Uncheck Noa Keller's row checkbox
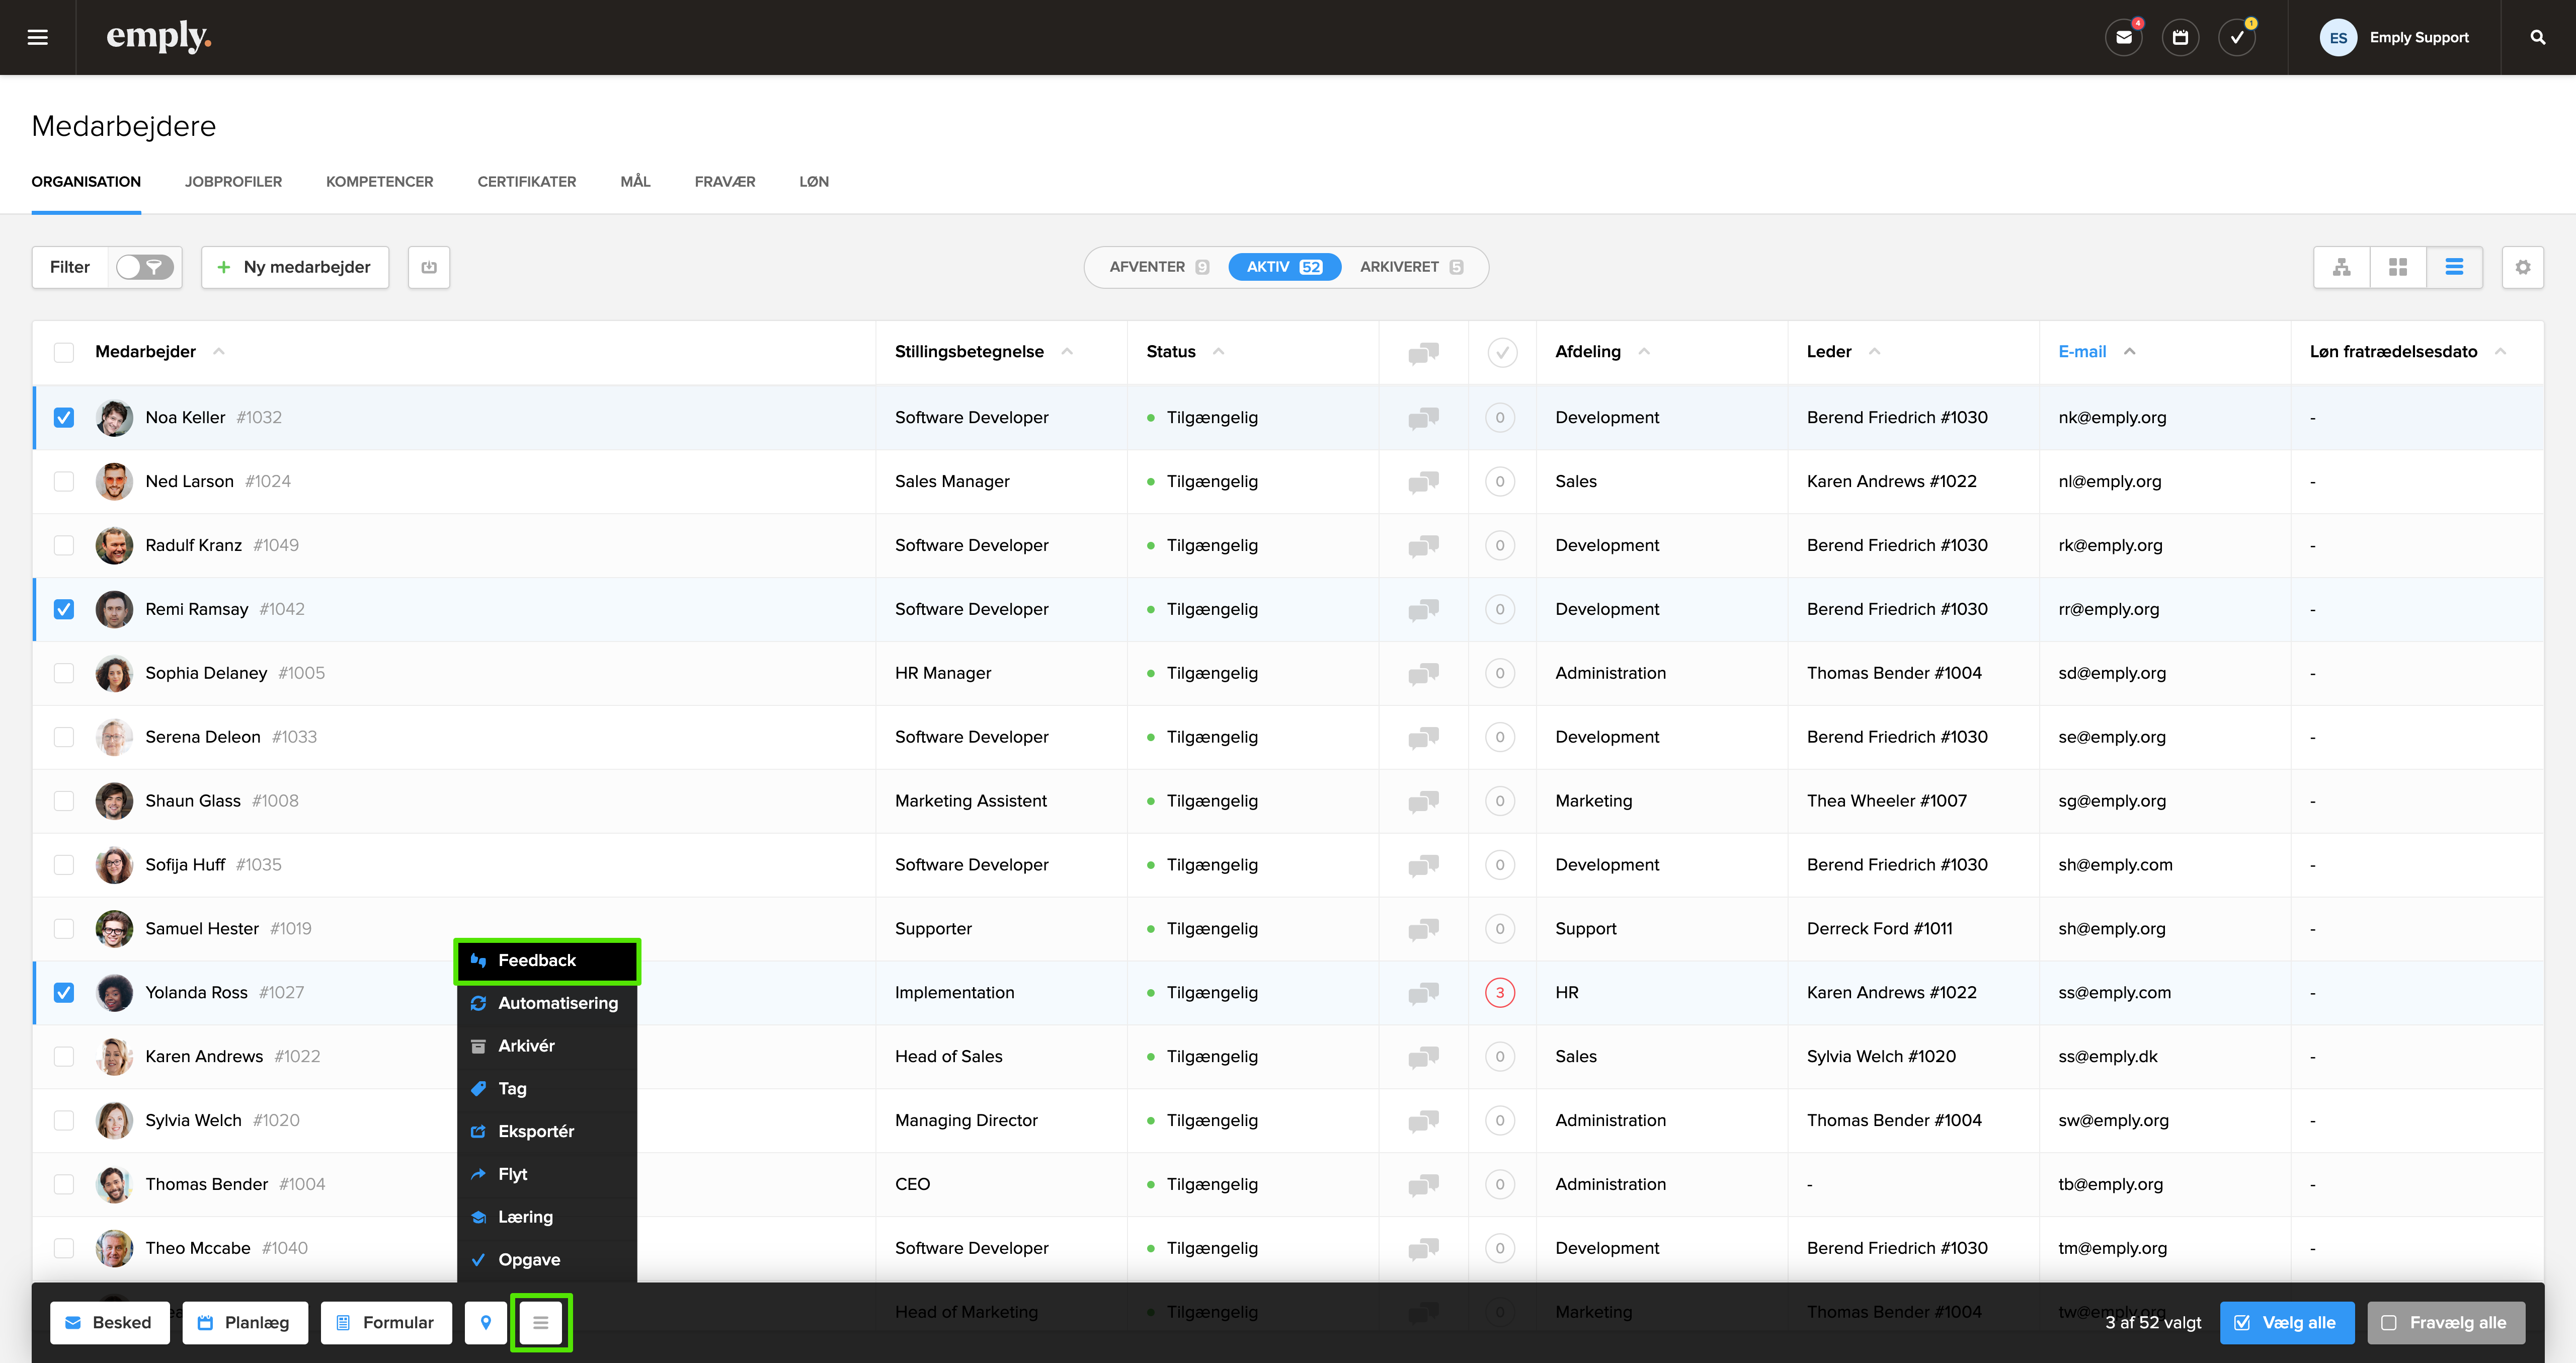2576x1363 pixels. tap(64, 417)
